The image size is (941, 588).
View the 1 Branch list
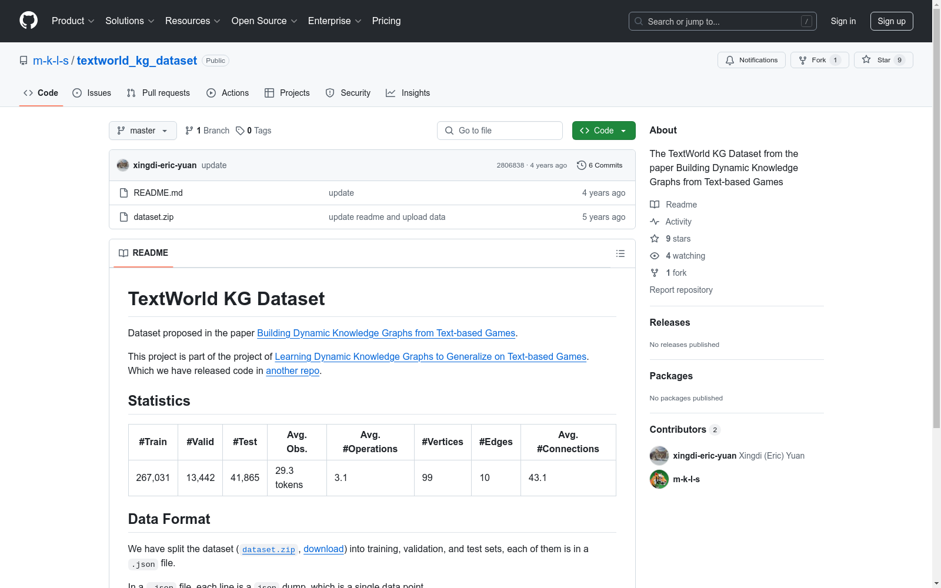207,131
